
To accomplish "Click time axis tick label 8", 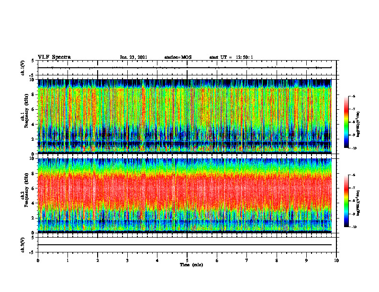I will (x=277, y=261).
